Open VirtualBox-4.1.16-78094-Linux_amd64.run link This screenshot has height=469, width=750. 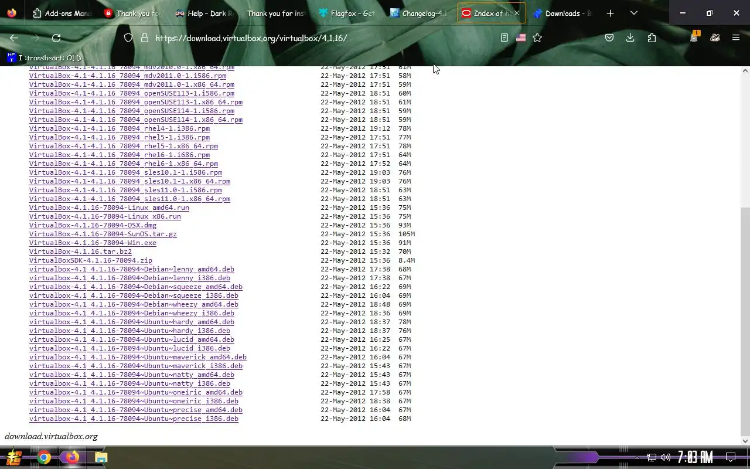pos(109,208)
